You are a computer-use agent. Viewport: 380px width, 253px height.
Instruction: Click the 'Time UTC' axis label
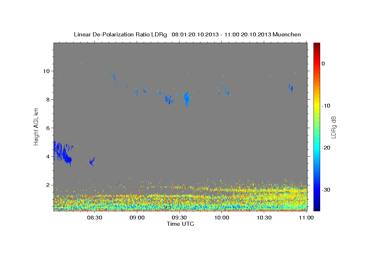click(x=180, y=224)
